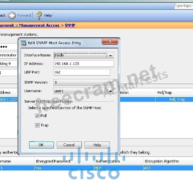The image size is (193, 180).
Task: Follow the Management Access breadcrumb link
Action: pos(39,25)
